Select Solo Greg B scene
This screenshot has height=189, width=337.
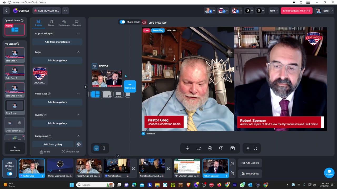(x=15, y=72)
